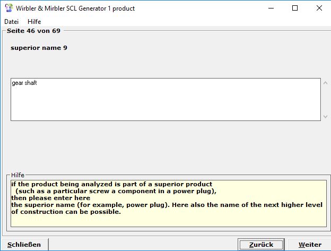Close the window with the title bar X

point(319,8)
